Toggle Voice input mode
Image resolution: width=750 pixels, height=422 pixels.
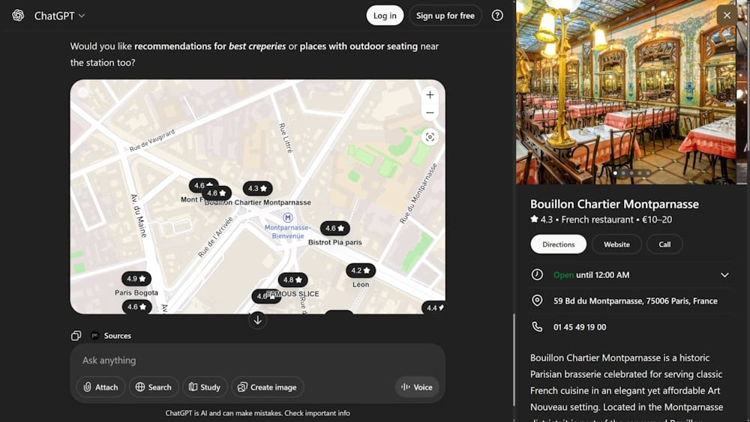pos(417,387)
